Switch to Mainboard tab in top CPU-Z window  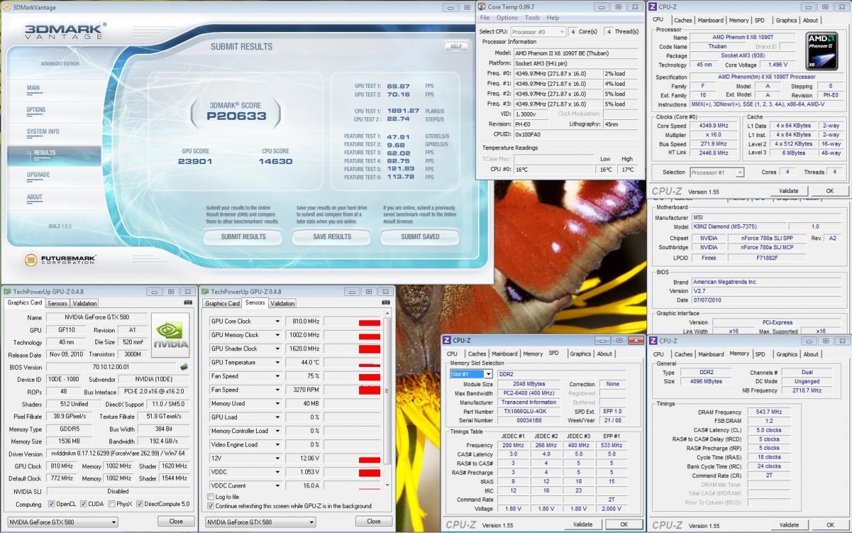pyautogui.click(x=711, y=20)
